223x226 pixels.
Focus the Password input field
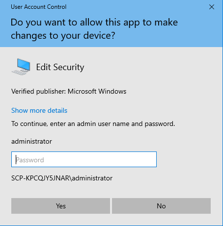point(84,159)
